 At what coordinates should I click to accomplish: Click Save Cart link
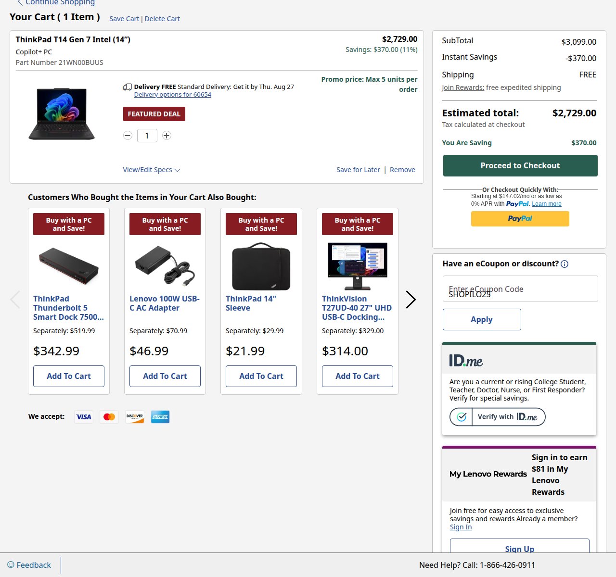click(x=124, y=19)
